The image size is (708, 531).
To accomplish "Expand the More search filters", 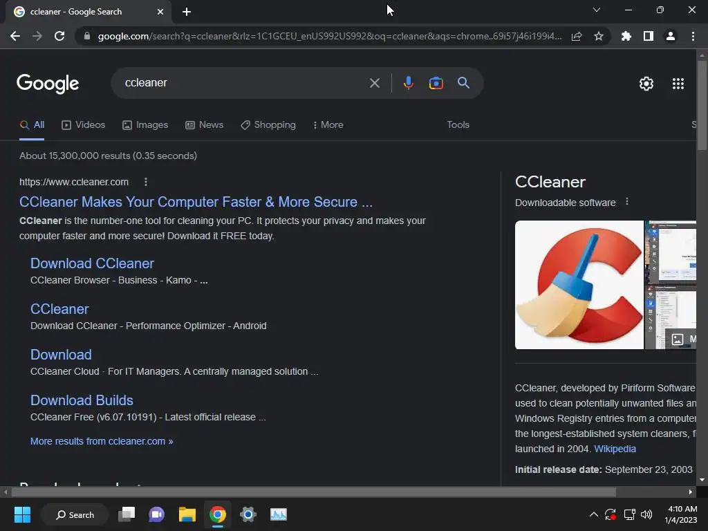I will pyautogui.click(x=328, y=124).
